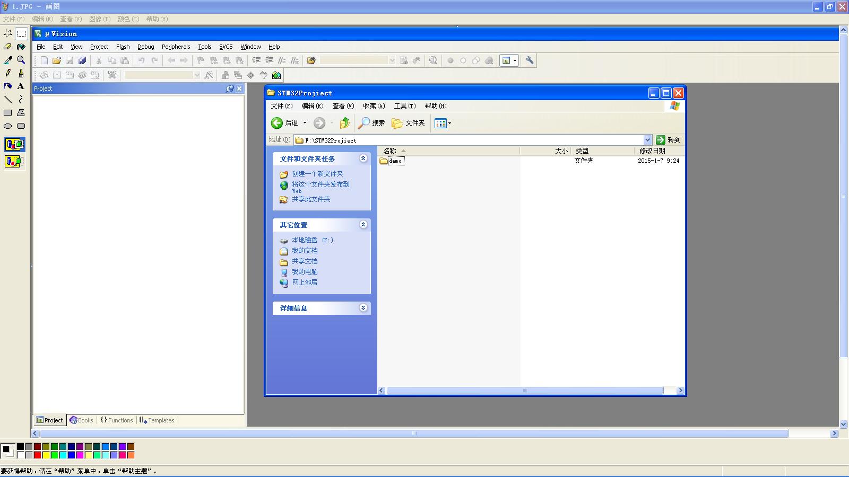Choose the Curve tool in Paint
The image size is (849, 477).
point(21,99)
